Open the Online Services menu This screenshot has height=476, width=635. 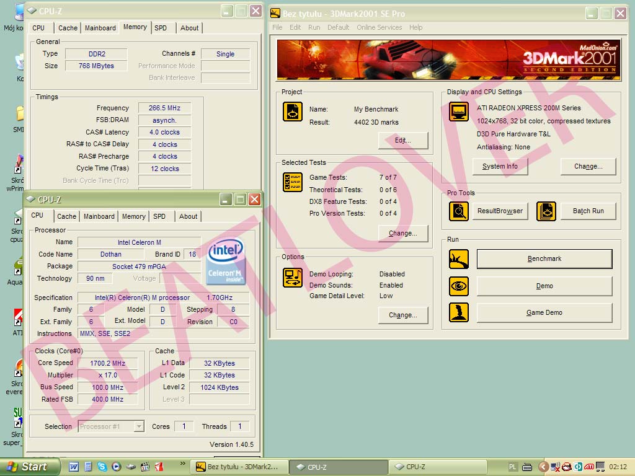(x=379, y=27)
